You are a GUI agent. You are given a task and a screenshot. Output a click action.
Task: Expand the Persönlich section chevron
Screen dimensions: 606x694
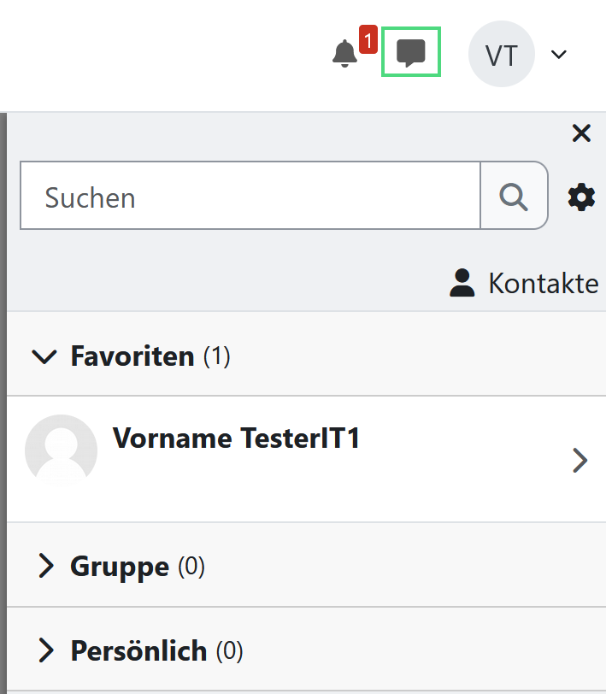[x=45, y=651]
